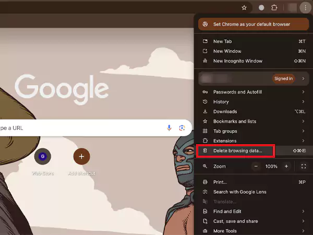Expand the Extensions submenu chevron

click(303, 141)
